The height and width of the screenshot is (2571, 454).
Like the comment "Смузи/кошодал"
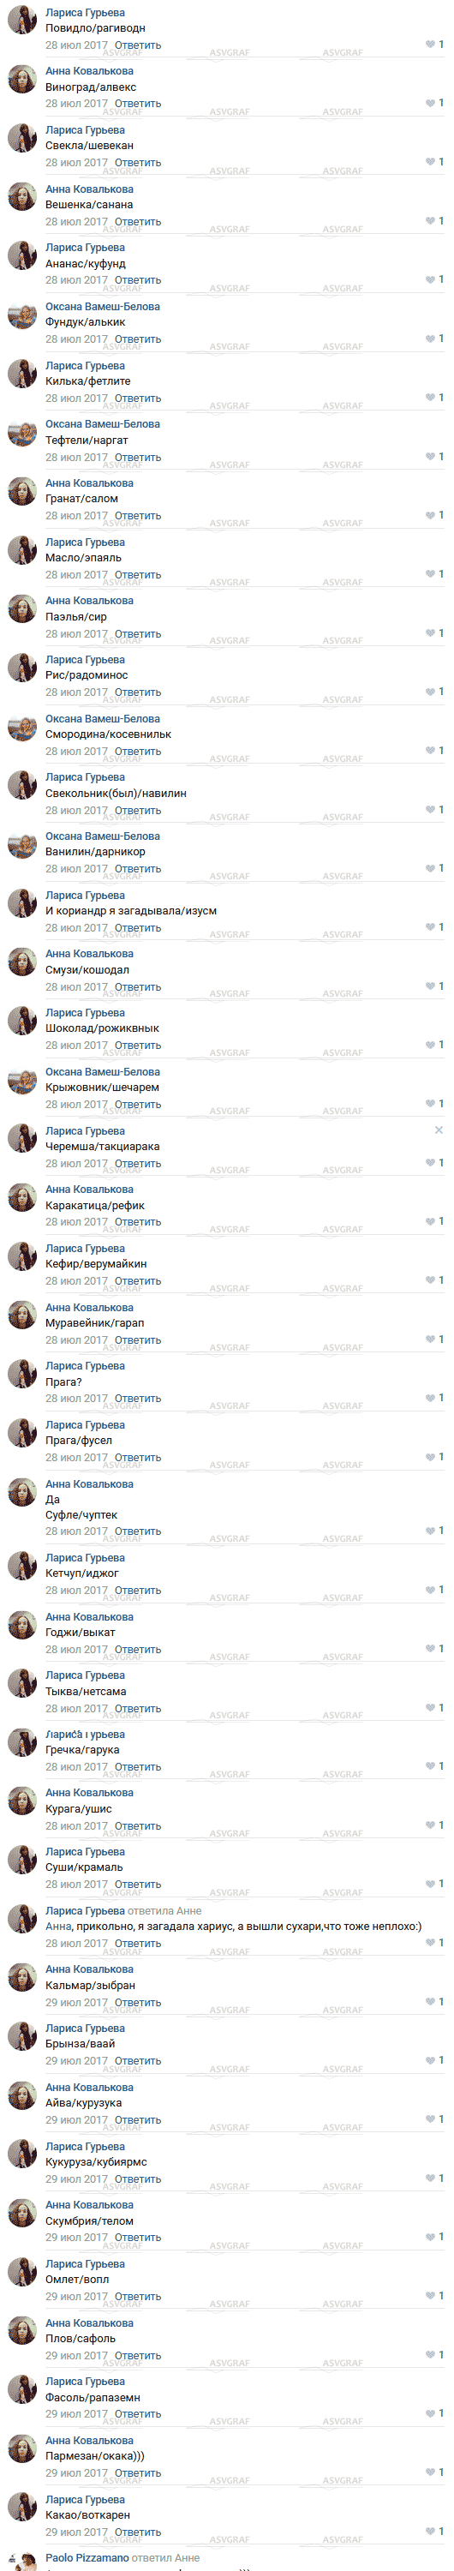[434, 987]
